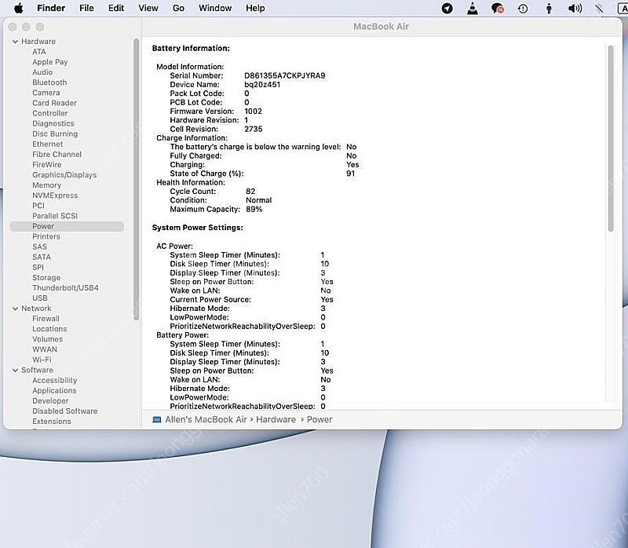Screen dimensions: 628x548
Task: Select Disabled Software in the sidebar
Action: 65,411
